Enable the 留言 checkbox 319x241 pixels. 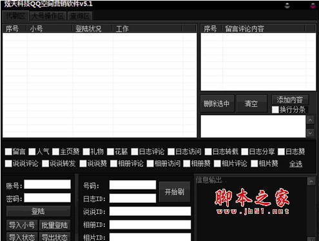(x=8, y=152)
